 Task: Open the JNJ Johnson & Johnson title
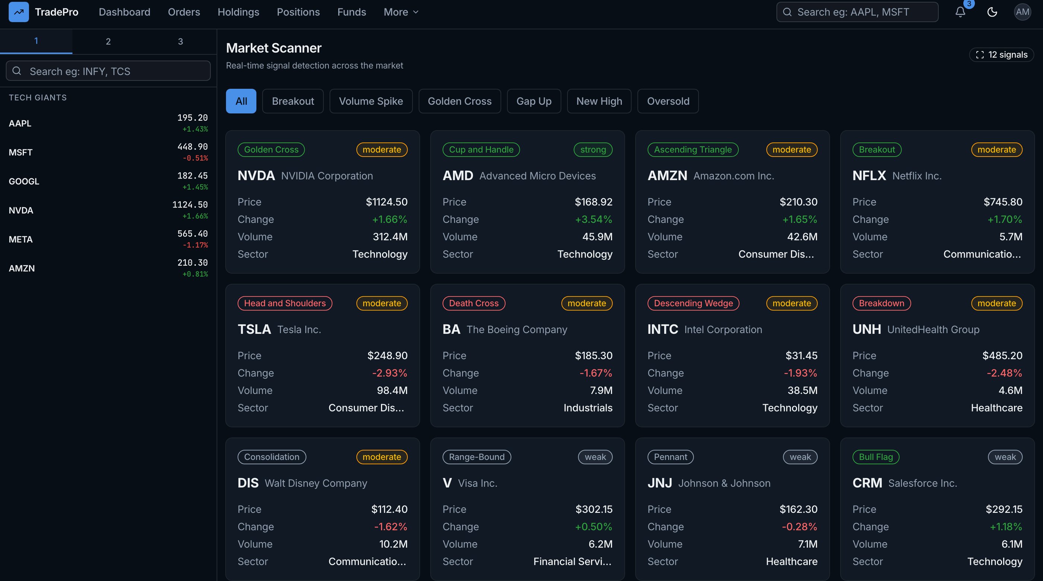[709, 483]
